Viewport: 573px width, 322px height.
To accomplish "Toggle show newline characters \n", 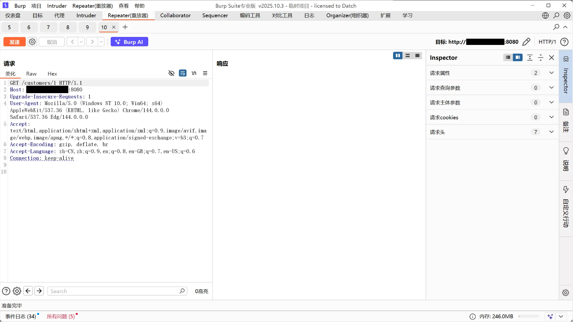I will coord(194,73).
